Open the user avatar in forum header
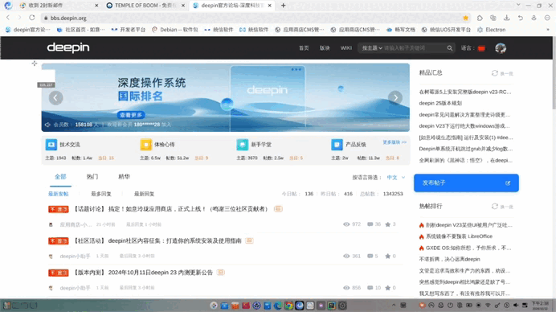This screenshot has height=312, width=556. click(x=501, y=48)
